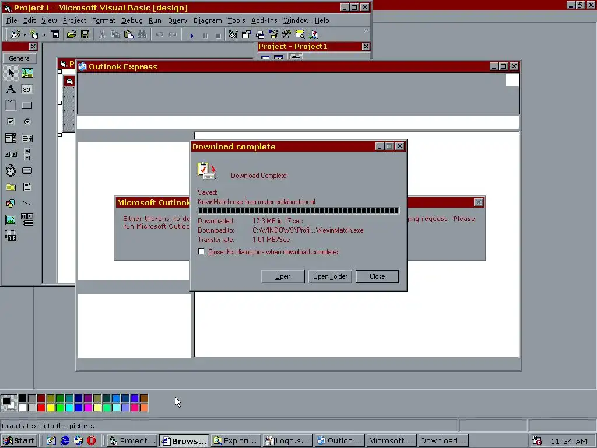This screenshot has width=597, height=448.
Task: Open the Project menu
Action: click(x=75, y=20)
